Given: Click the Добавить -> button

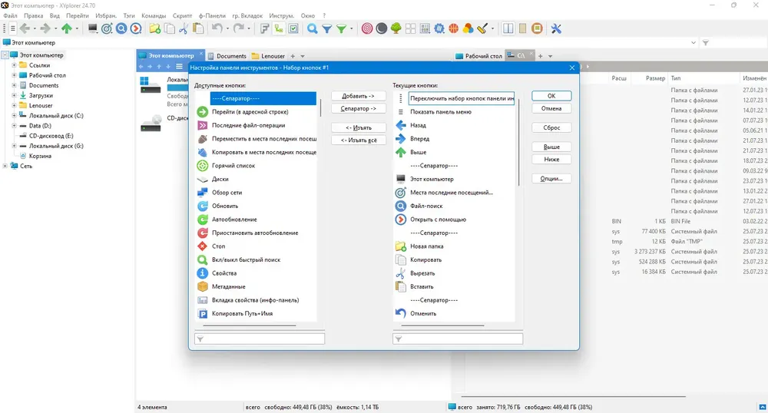Looking at the screenshot, I should pyautogui.click(x=359, y=96).
